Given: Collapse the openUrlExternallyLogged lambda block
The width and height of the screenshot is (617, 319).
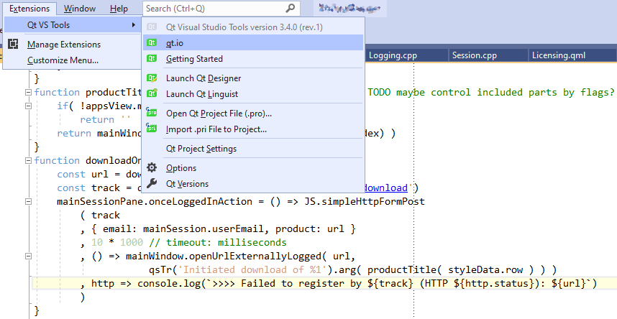Looking at the screenshot, I should tap(28, 256).
